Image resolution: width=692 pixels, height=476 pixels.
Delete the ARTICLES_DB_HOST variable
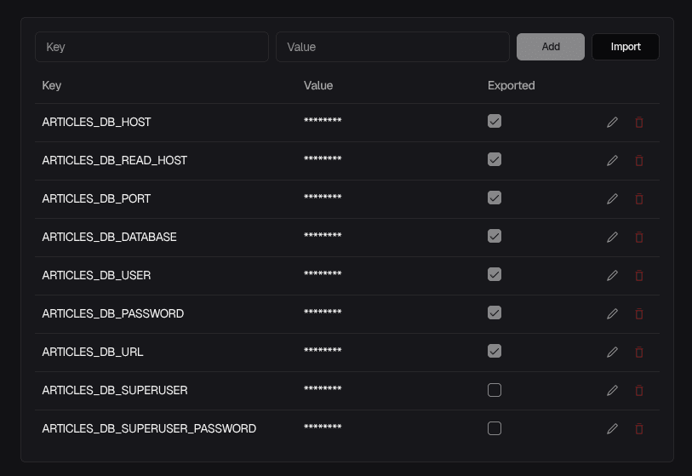tap(639, 123)
